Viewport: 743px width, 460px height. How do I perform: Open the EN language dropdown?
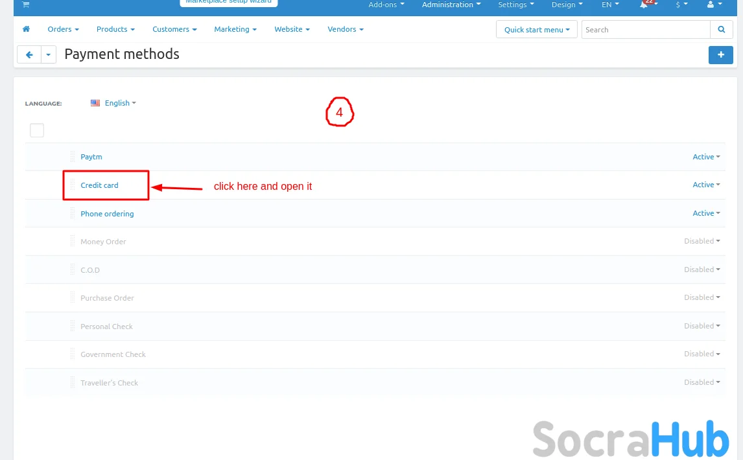pyautogui.click(x=610, y=5)
